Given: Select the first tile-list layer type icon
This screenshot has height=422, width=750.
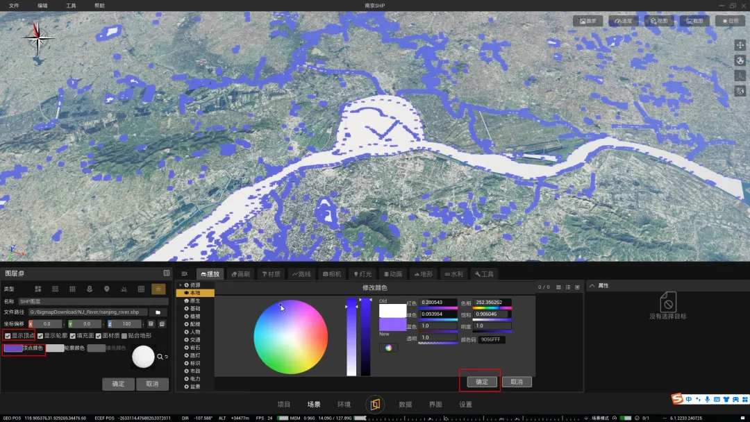Looking at the screenshot, I should click(37, 289).
